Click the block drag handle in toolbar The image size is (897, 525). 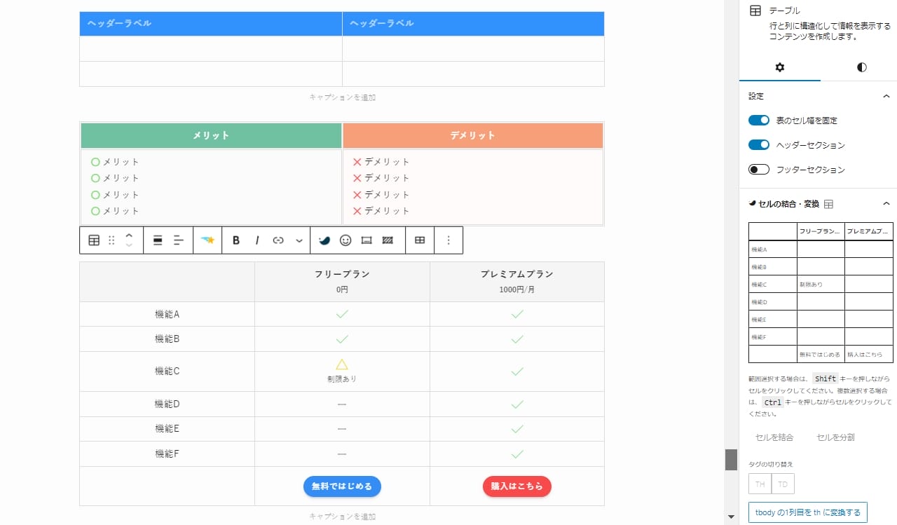[x=111, y=240]
